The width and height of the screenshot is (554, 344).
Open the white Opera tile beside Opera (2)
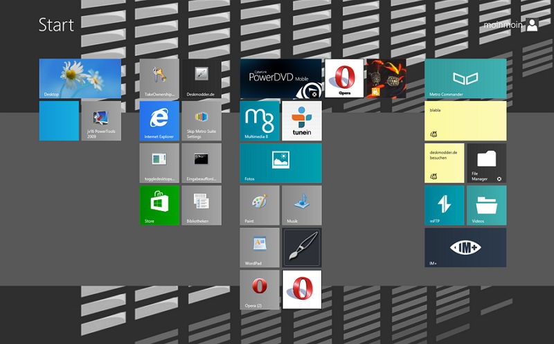pyautogui.click(x=302, y=289)
